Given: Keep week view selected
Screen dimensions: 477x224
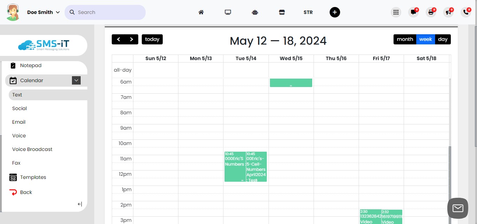Looking at the screenshot, I should (x=425, y=39).
